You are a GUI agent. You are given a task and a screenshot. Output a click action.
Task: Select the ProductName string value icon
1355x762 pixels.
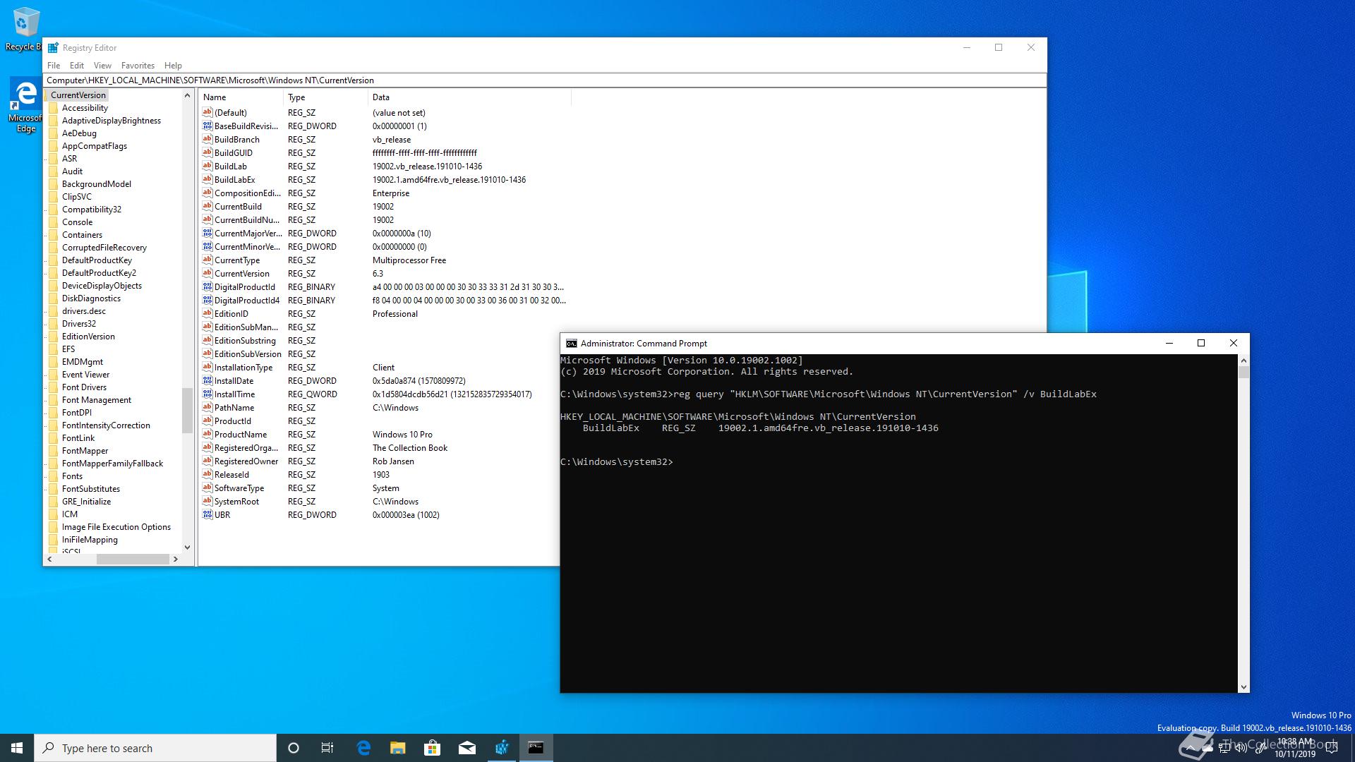click(x=207, y=434)
